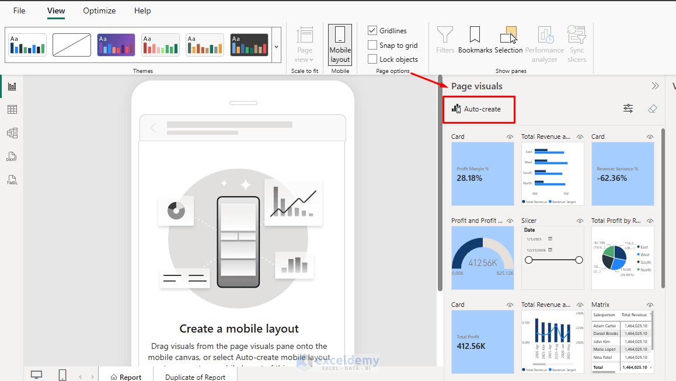Viewport: 676px width, 381px height.
Task: Click the slicer start date 1/1/2025 field
Action: coord(539,239)
